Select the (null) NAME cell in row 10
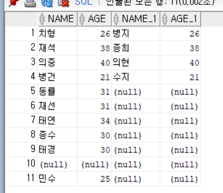223x193 pixels. coord(58,164)
